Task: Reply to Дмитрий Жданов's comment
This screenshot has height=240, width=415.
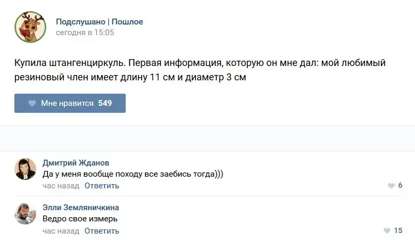Action: 102,186
